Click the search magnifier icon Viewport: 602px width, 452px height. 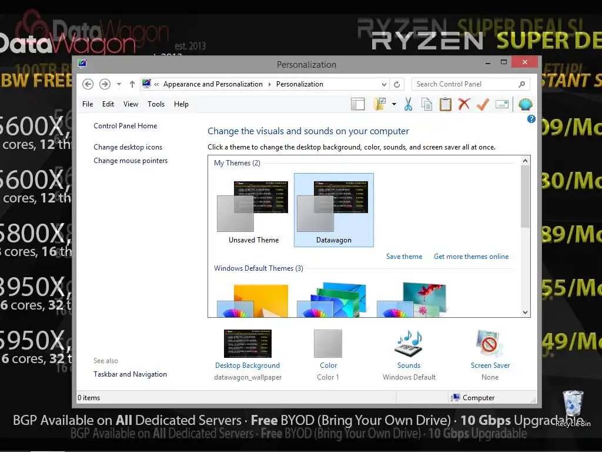click(x=522, y=84)
